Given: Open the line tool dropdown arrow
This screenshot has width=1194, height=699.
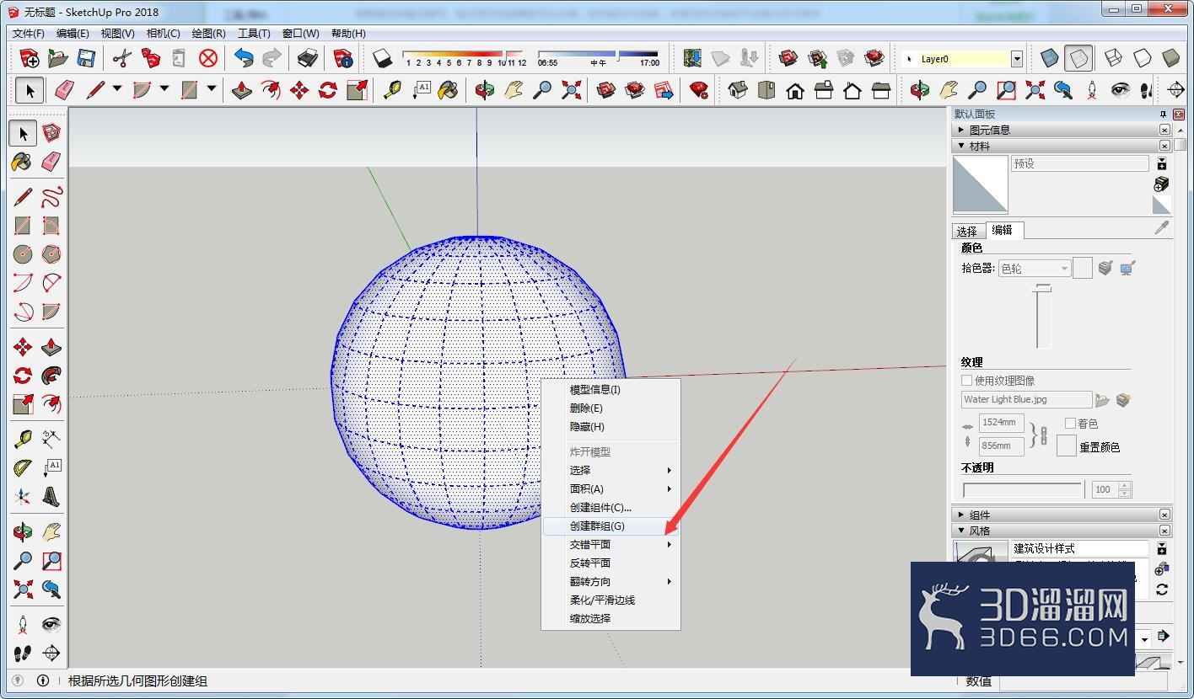Looking at the screenshot, I should (117, 88).
